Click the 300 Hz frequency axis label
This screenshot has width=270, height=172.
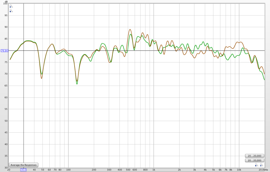click(109, 170)
